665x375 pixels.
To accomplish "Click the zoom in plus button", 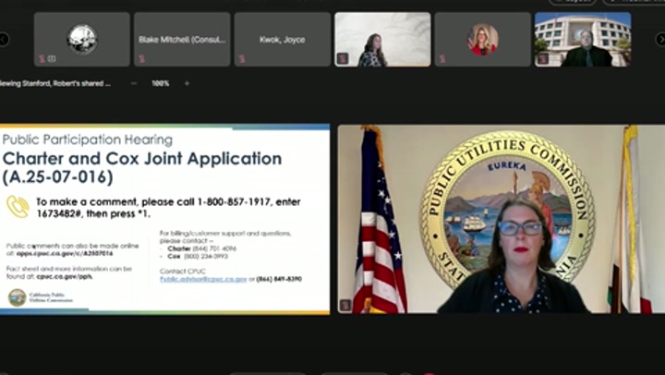I will (x=187, y=83).
